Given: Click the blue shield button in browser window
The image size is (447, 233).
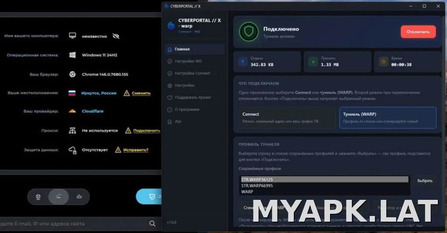Looking at the screenshot, I should pyautogui.click(x=149, y=196).
